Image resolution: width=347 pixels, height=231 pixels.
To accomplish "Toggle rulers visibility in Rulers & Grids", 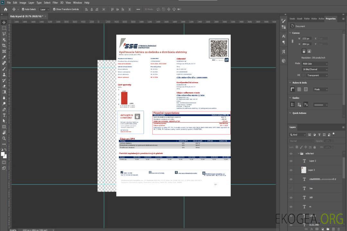I will (x=293, y=89).
